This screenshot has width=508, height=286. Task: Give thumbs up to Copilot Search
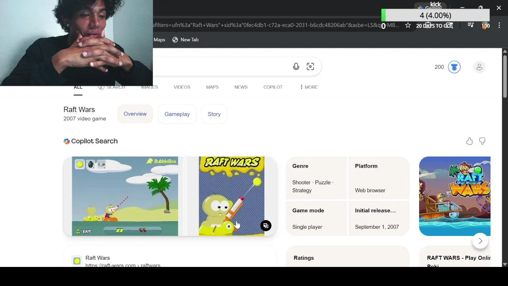pyautogui.click(x=470, y=141)
